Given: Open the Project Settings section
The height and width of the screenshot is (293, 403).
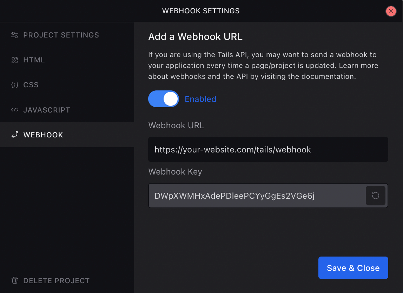Looking at the screenshot, I should [61, 35].
